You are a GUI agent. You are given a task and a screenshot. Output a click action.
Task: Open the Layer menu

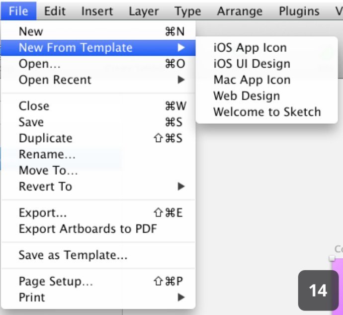144,11
